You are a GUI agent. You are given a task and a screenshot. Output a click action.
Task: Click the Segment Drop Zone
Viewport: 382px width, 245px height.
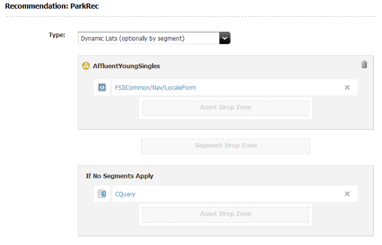click(226, 146)
